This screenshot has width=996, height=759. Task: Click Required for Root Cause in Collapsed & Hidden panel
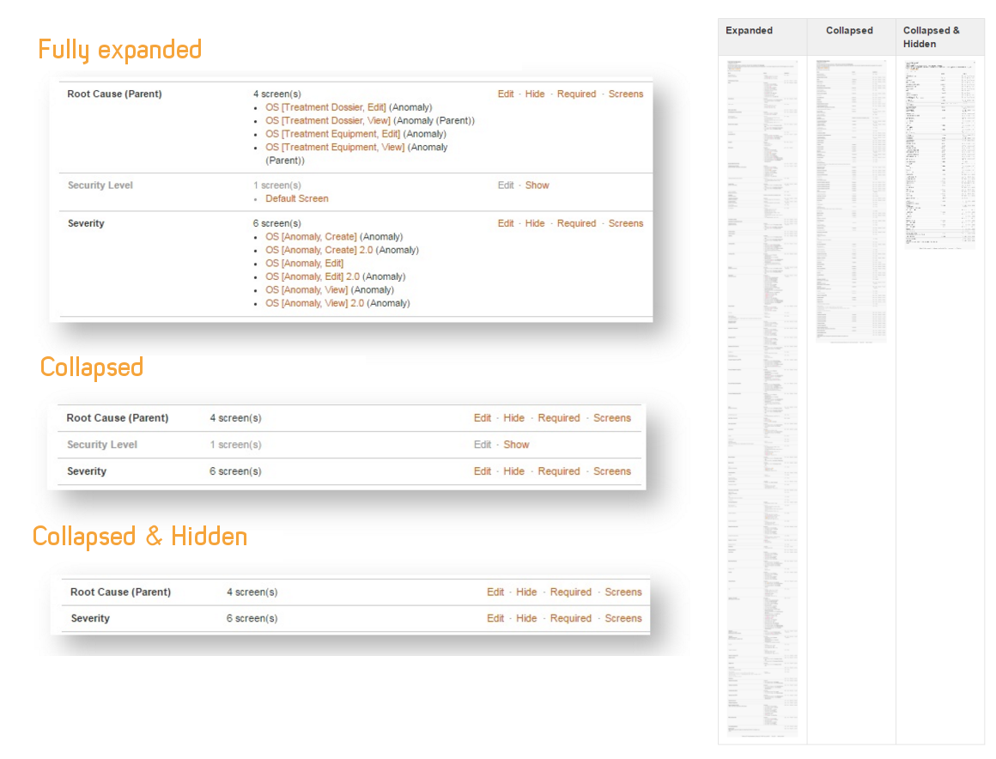tap(570, 592)
